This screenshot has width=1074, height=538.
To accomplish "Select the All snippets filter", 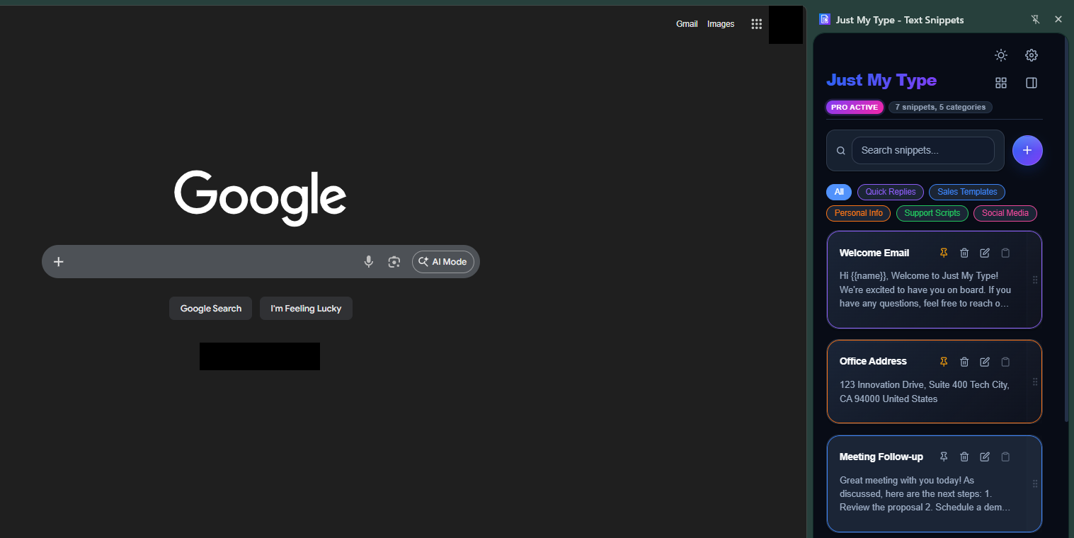I will 839,191.
